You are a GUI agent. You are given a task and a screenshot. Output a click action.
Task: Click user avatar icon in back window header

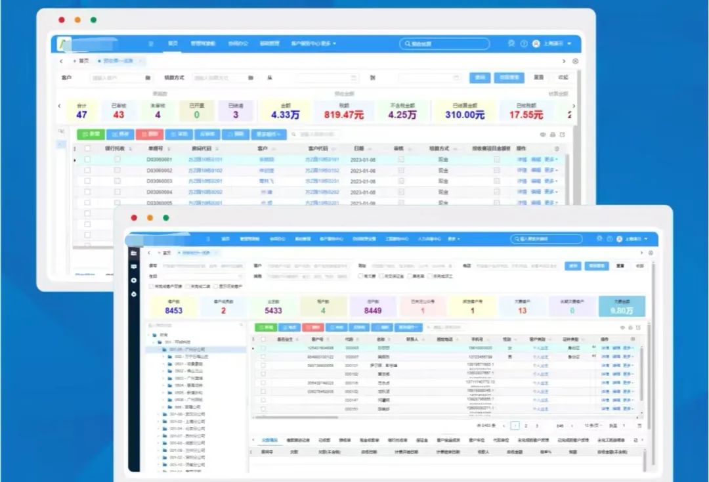pyautogui.click(x=536, y=44)
